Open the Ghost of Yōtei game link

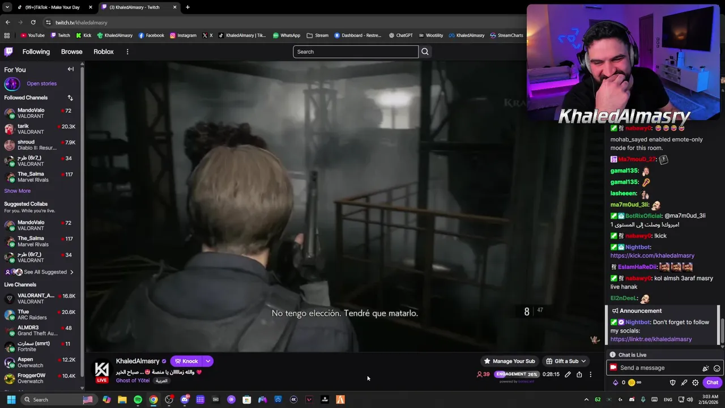point(133,381)
